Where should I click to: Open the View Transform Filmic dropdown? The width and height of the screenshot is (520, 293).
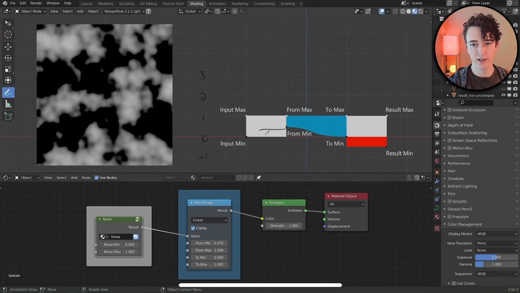(x=497, y=243)
